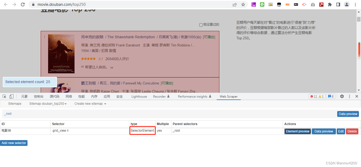Reload the Douban Top 250 page
This screenshot has width=361, height=167.
[x=23, y=4]
